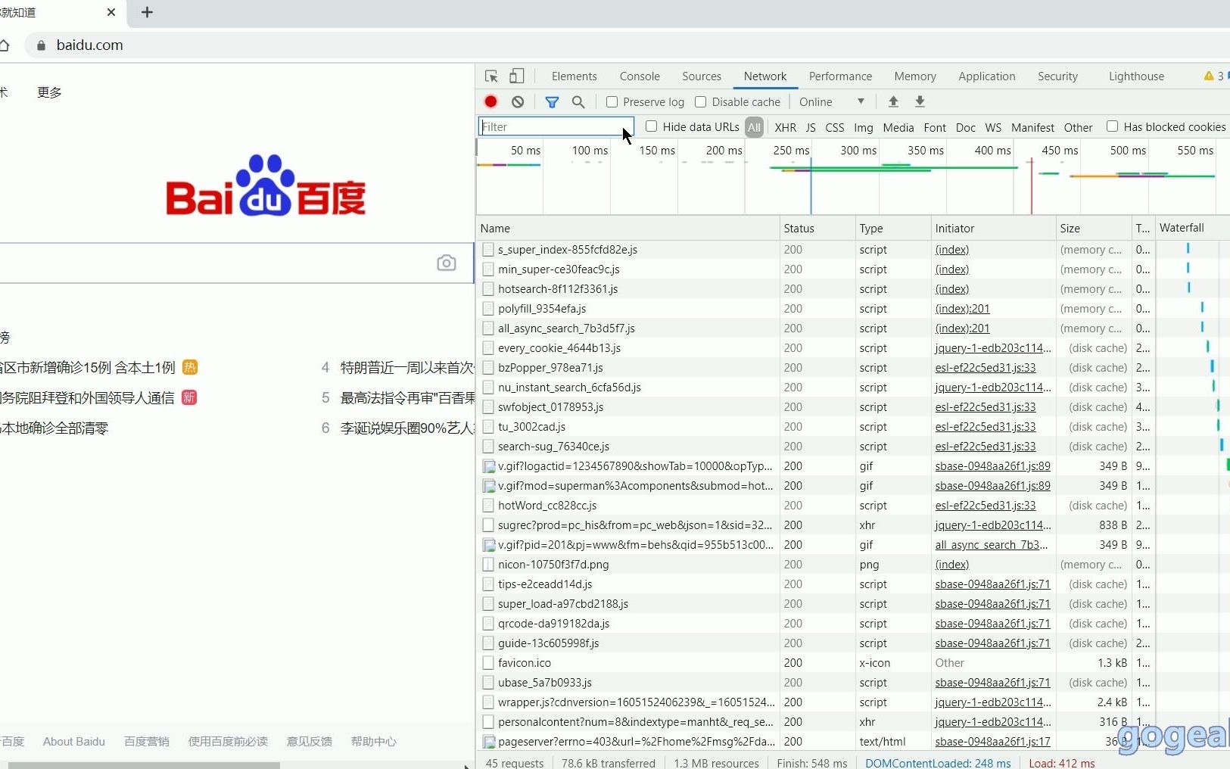Open the warnings indicator triangle icon
This screenshot has width=1230, height=769.
click(x=1209, y=76)
